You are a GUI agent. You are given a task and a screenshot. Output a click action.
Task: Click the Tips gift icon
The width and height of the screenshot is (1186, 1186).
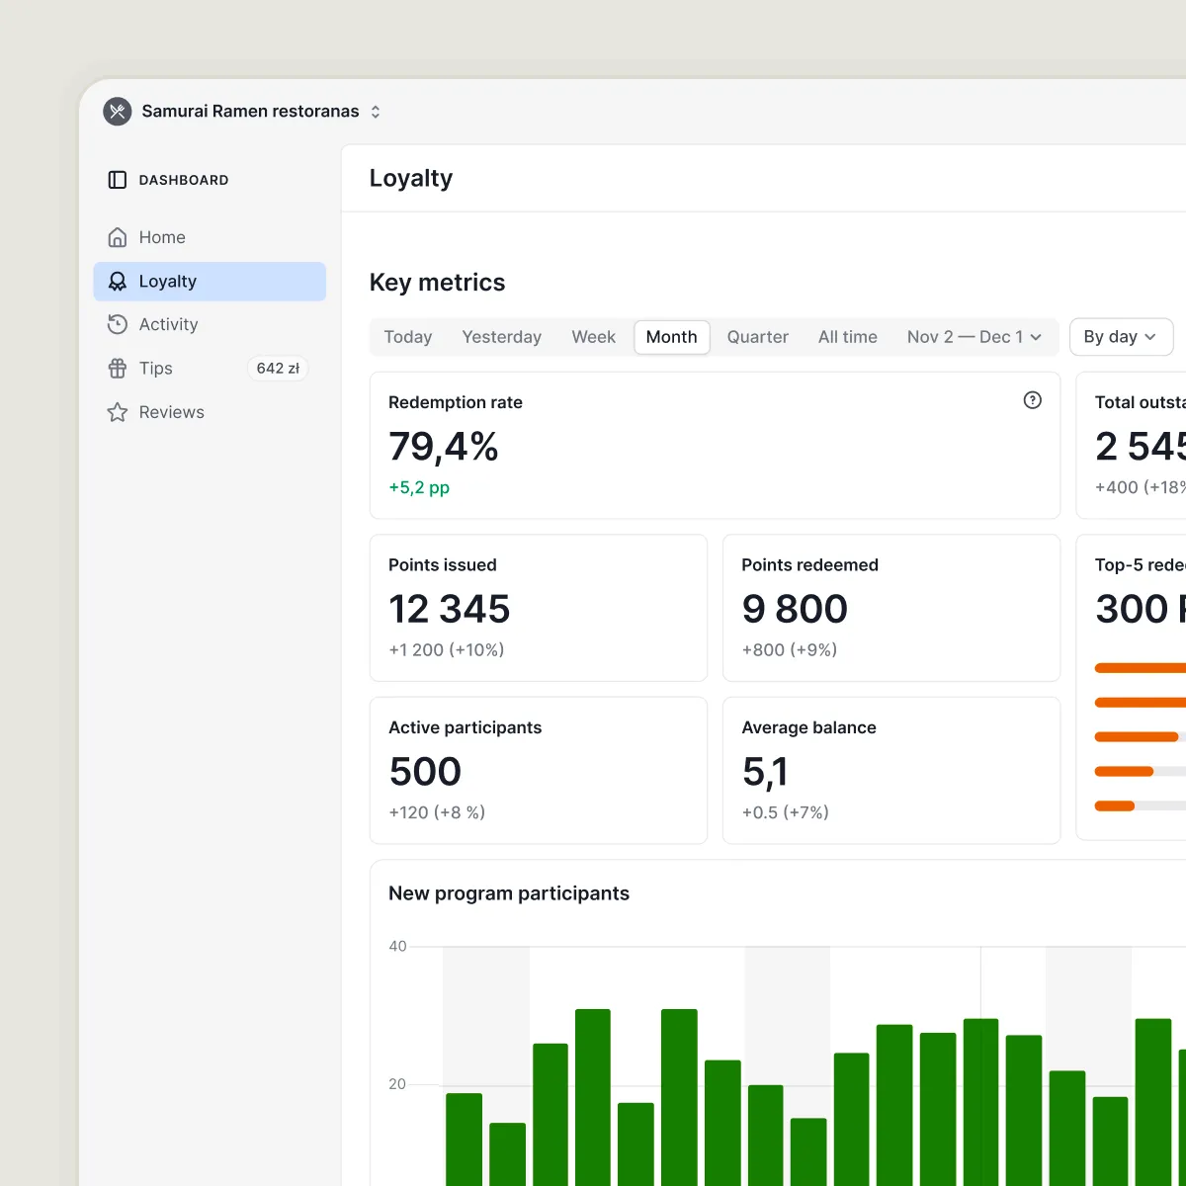click(118, 369)
